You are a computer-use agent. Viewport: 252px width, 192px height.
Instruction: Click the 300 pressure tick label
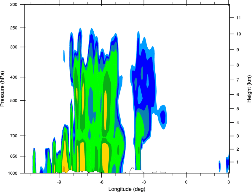(14, 47)
